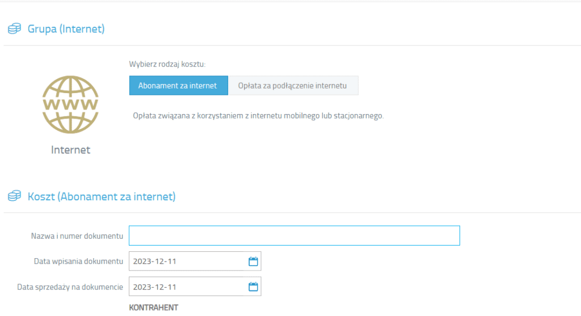Image resolution: width=581 pixels, height=316 pixels.
Task: Open calendar picker for Data sprzedaży na dokumencie
Action: pos(253,287)
